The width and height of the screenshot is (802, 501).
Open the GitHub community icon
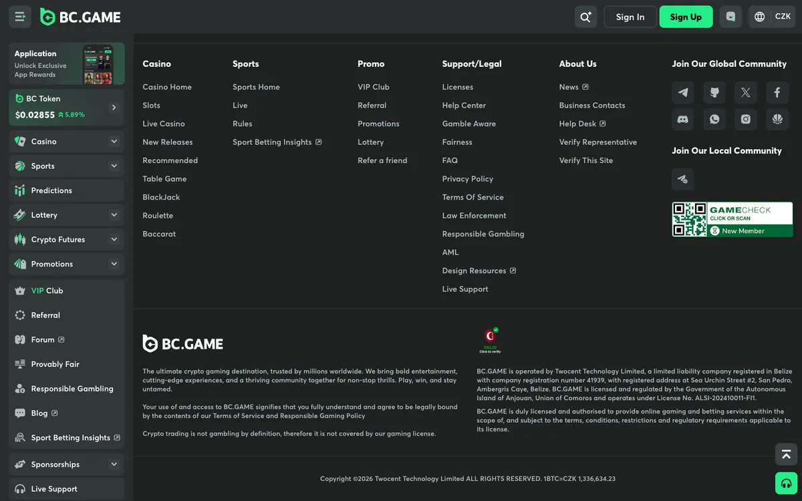point(714,93)
